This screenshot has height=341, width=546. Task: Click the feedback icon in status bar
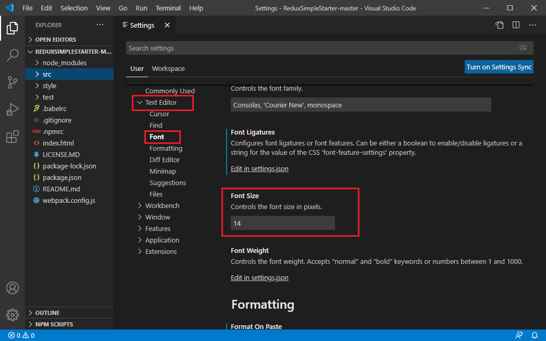(x=519, y=335)
